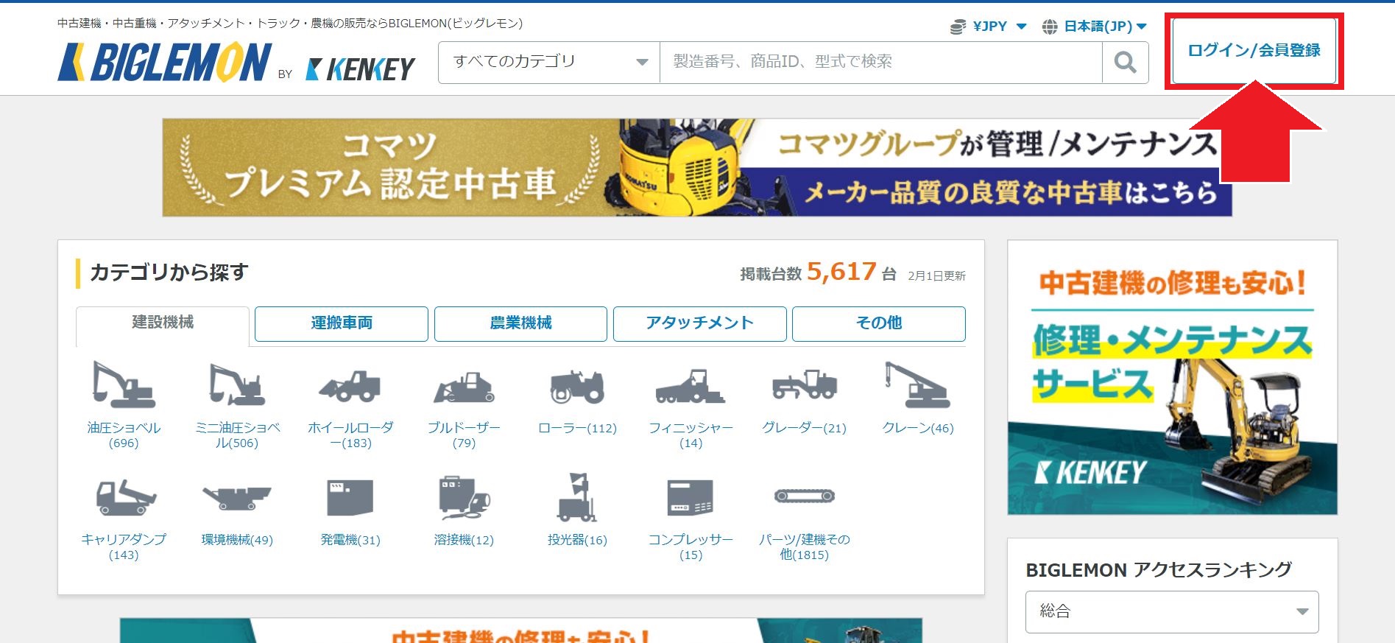The width and height of the screenshot is (1395, 643).
Task: Click the 2月1日更新 update date text
Action: tap(936, 275)
